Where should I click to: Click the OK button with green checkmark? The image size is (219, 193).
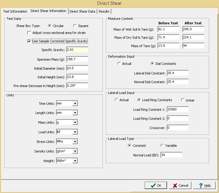[155, 185]
